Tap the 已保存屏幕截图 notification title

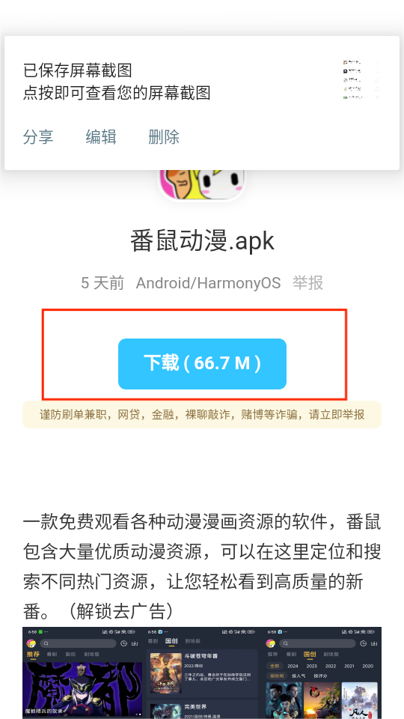coord(77,70)
